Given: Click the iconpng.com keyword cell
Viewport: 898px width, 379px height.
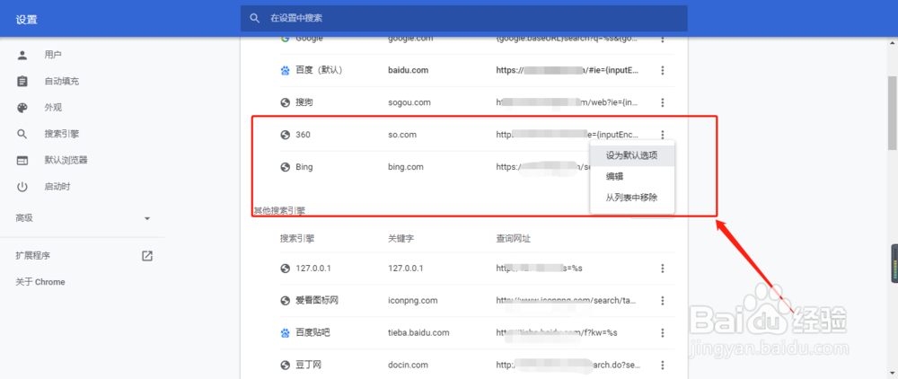Looking at the screenshot, I should tap(412, 300).
